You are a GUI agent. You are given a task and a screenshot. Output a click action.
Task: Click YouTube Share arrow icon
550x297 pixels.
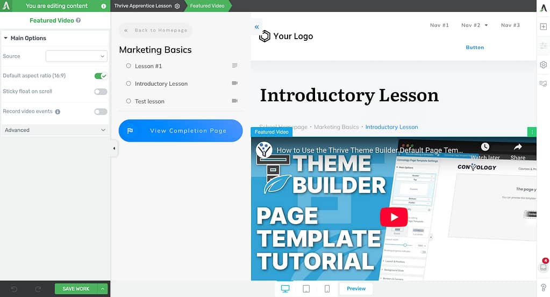pyautogui.click(x=518, y=146)
